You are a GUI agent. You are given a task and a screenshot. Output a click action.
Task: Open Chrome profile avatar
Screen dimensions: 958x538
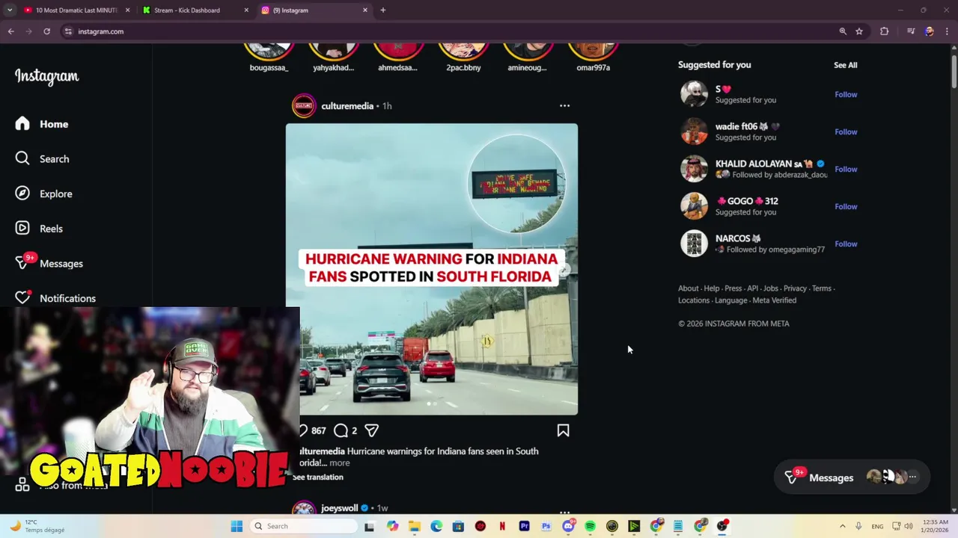point(929,31)
